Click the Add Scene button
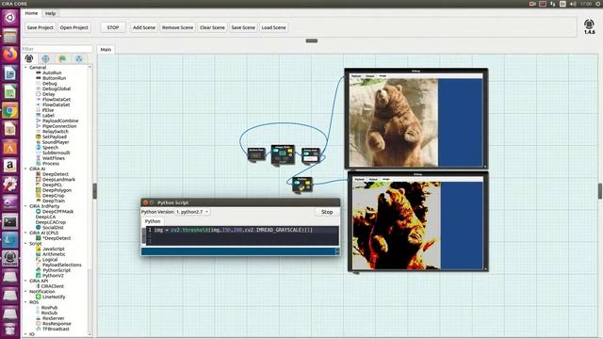 [144, 27]
